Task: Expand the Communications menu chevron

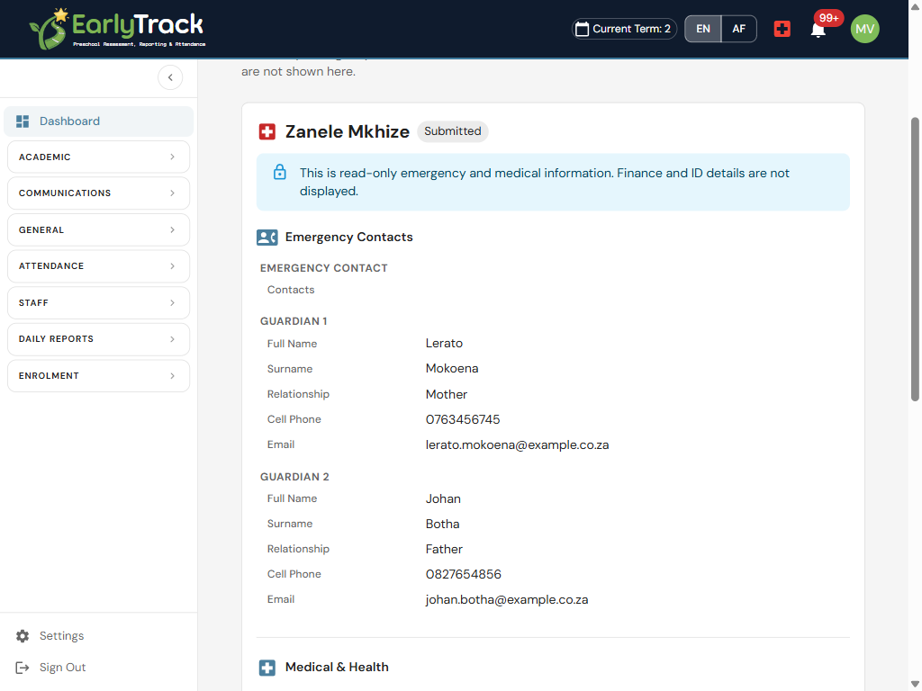Action: coord(172,193)
